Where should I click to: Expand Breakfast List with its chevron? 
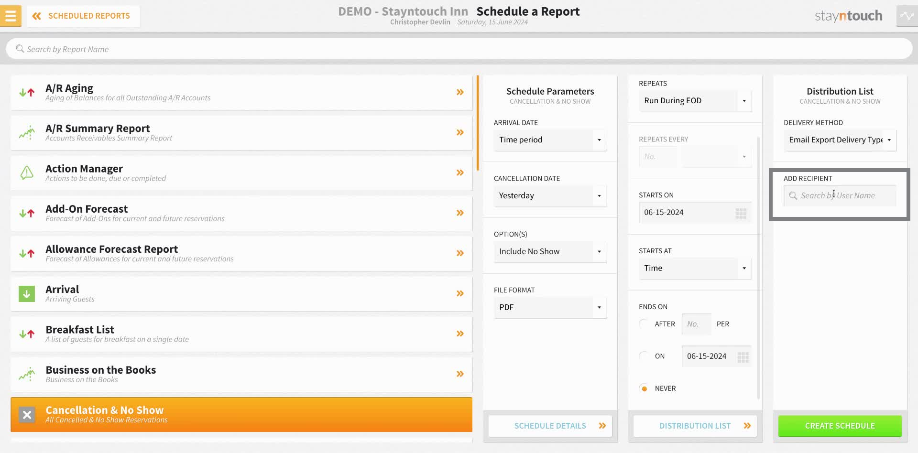(x=460, y=334)
